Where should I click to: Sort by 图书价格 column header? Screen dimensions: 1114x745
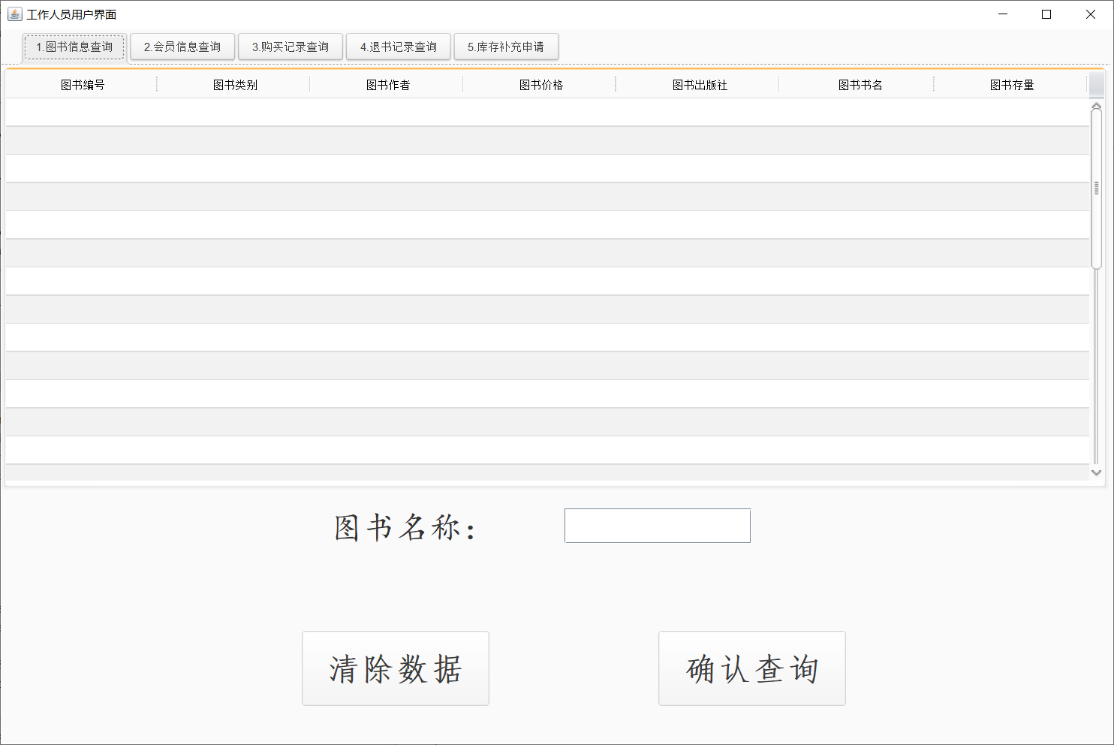tap(540, 85)
